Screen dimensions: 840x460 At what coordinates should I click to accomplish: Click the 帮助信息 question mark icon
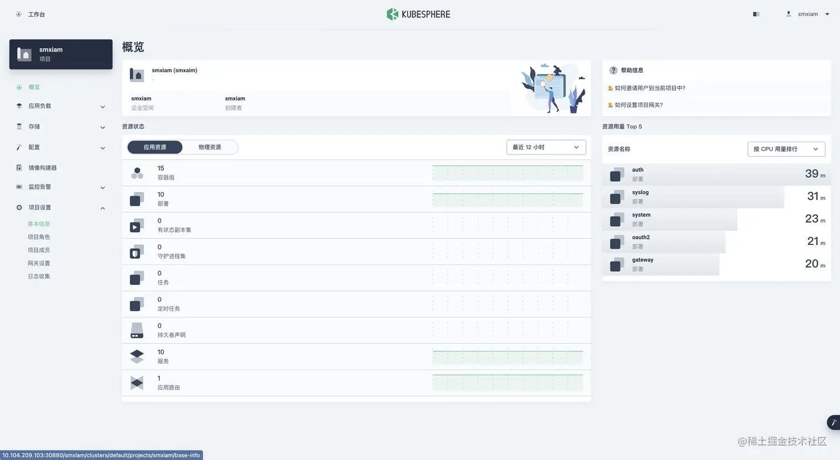pos(613,71)
